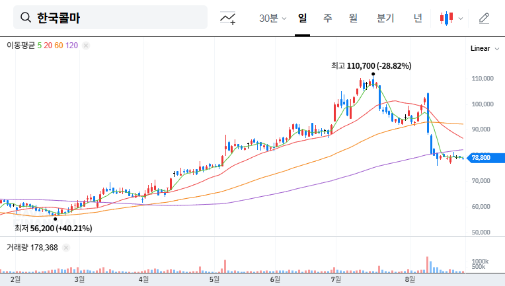Click the 8월 date axis label
Viewport: 505px width, 286px height.
[x=410, y=279]
